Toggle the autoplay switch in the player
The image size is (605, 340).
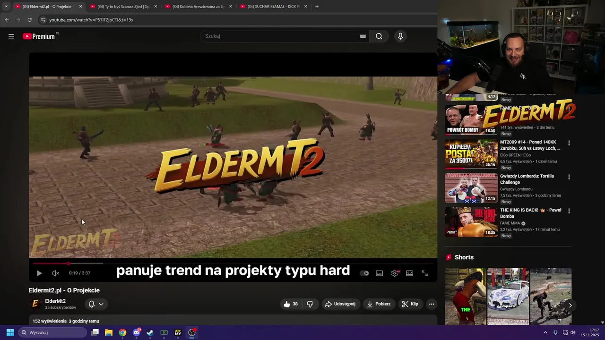pyautogui.click(x=364, y=273)
